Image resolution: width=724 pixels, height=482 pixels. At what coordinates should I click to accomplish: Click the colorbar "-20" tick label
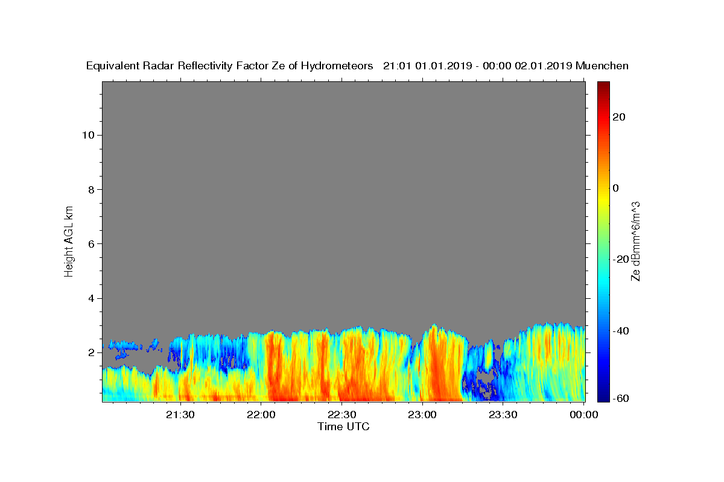[621, 259]
